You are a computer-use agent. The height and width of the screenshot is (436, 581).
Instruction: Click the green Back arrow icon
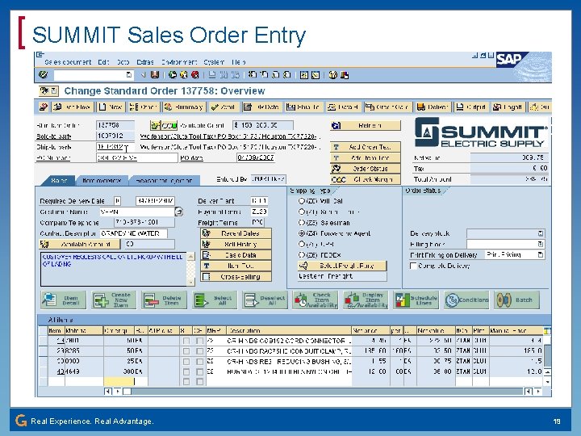(x=173, y=75)
